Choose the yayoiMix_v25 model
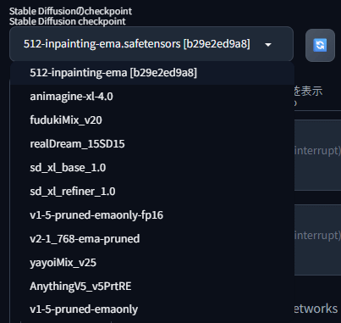This screenshot has width=341, height=323. [x=152, y=263]
